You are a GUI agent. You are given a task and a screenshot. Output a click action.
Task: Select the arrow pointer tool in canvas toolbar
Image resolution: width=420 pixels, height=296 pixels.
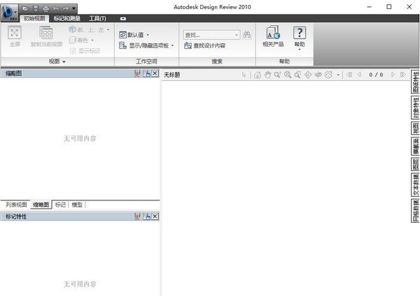pos(244,75)
